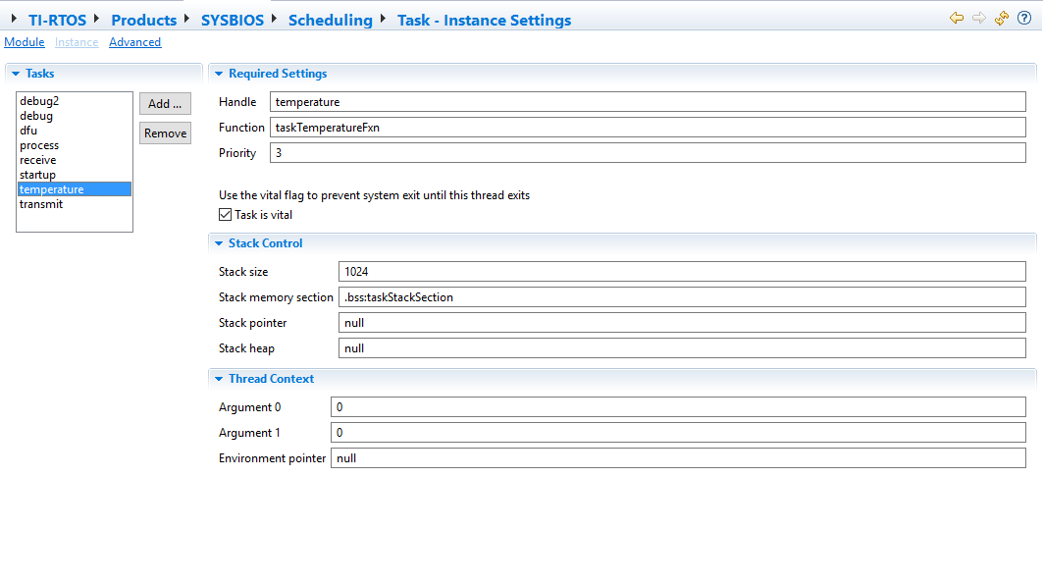Click the breadcrumb arrow after Scheduling
Image resolution: width=1043 pixels, height=584 pixels.
[385, 19]
